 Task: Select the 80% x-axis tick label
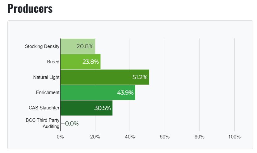click(200, 137)
